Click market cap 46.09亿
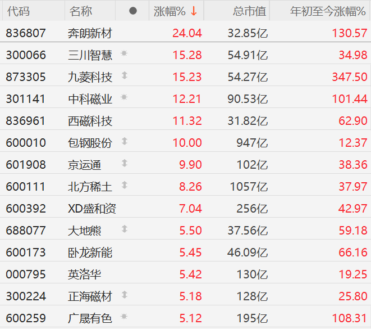Screen dimensions: 371x329 (248, 253)
